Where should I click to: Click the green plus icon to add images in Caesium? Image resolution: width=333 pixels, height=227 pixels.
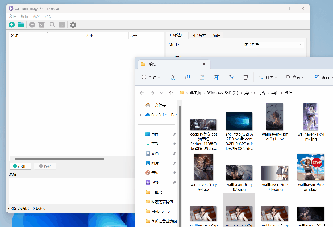coord(11,25)
